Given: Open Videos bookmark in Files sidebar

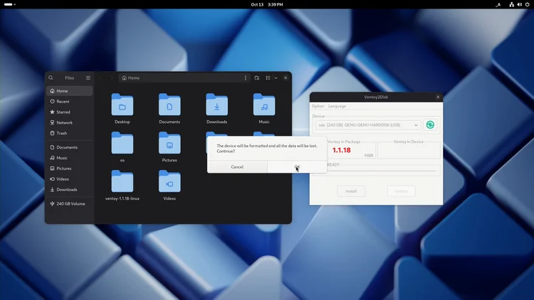Looking at the screenshot, I should coord(70,179).
